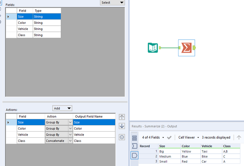Screen dimensions: 244x166
Task: Show messages view with sigma icon
Action: click(x=134, y=146)
